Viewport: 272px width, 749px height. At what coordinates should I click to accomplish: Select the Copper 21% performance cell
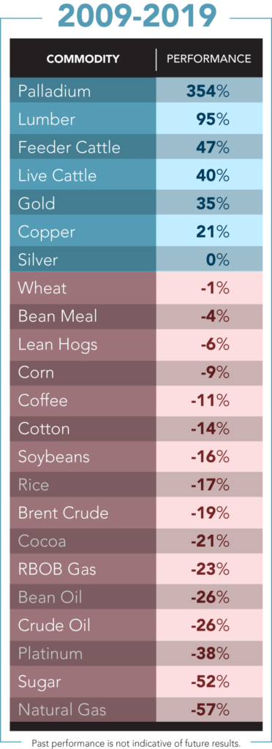[209, 231]
